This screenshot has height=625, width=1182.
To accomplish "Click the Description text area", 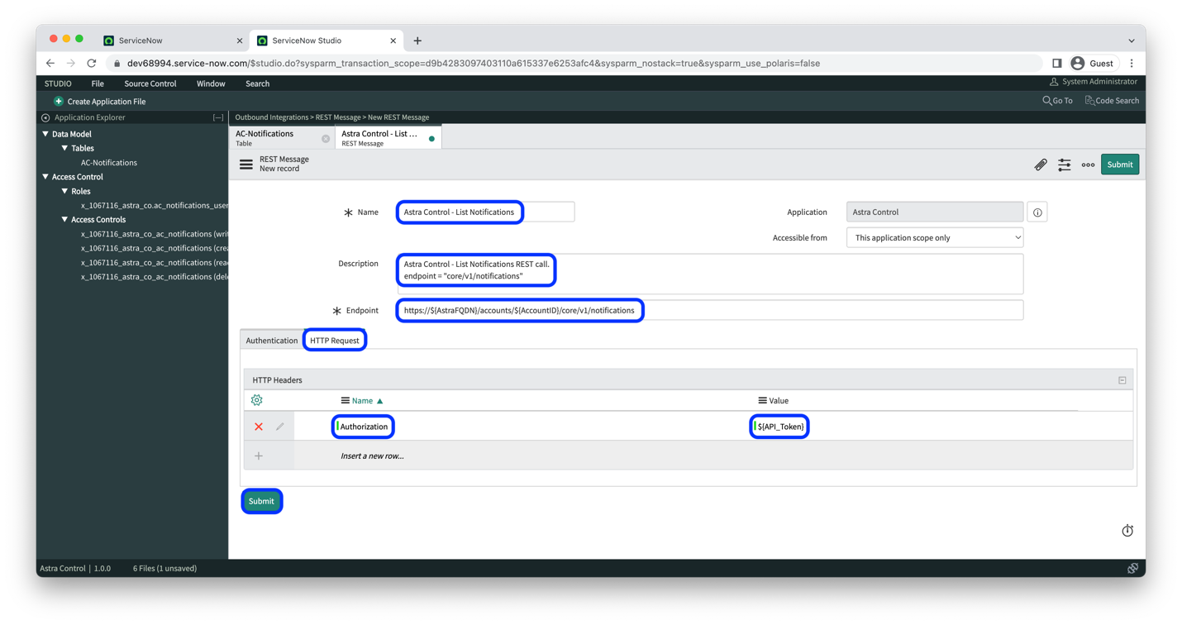I will point(710,274).
